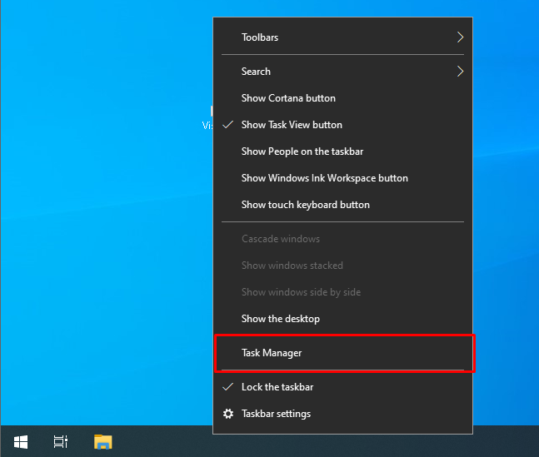The image size is (539, 457).
Task: Select Show windows stacked
Action: [x=342, y=266]
